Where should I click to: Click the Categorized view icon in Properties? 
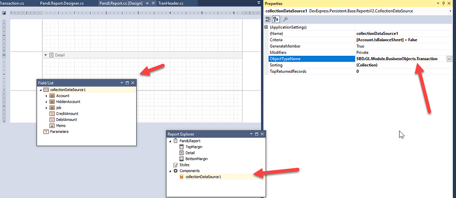tap(268, 19)
